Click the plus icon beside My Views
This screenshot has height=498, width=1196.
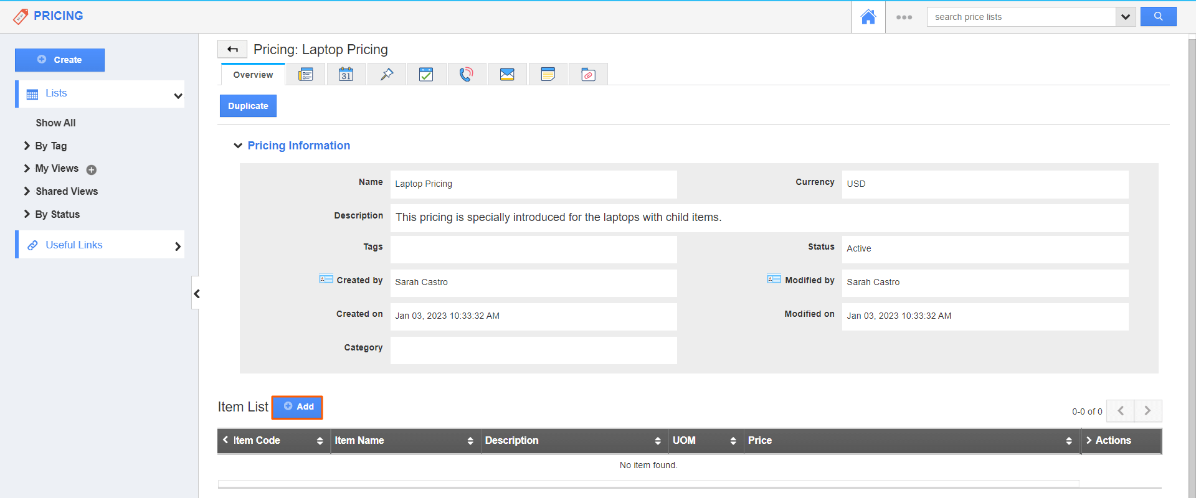coord(92,170)
